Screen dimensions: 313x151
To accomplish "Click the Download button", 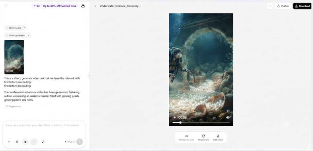I will tap(302, 6).
